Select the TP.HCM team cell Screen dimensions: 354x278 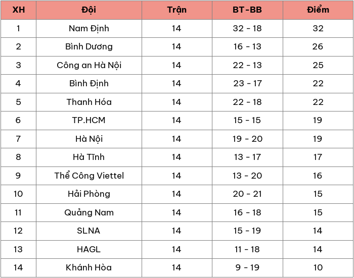[89, 120]
